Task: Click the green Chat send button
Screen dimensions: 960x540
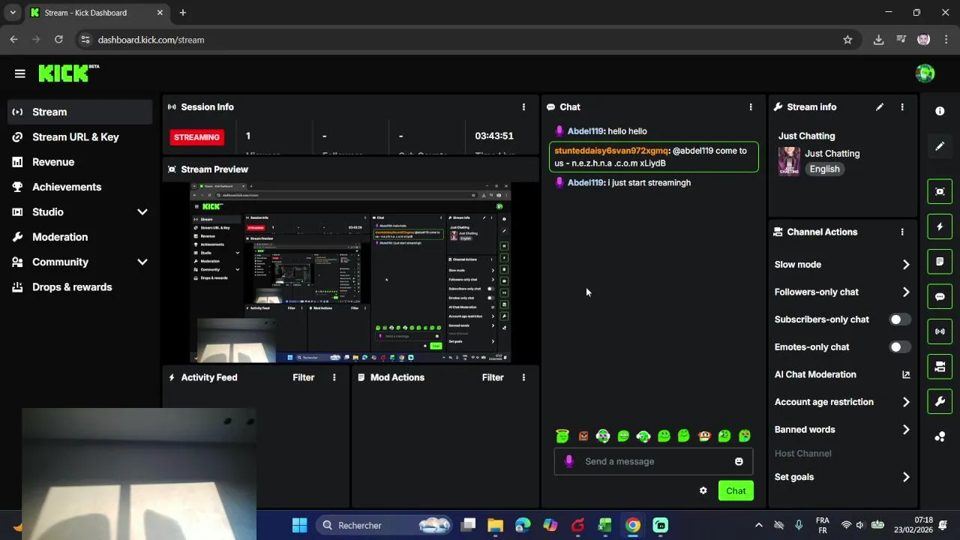Action: pos(736,490)
